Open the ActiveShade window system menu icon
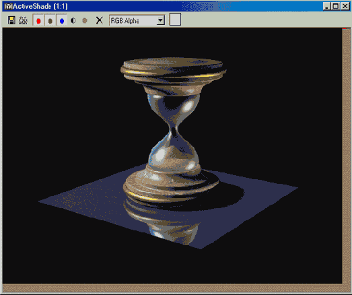Viewport: 352px width, 295px height. 8,6
